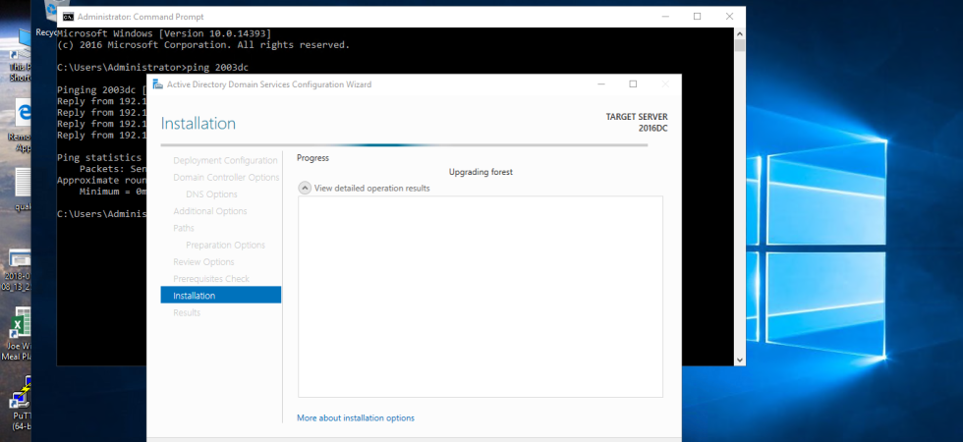Maximize the Command Prompt window
The height and width of the screenshot is (442, 963).
(x=697, y=17)
